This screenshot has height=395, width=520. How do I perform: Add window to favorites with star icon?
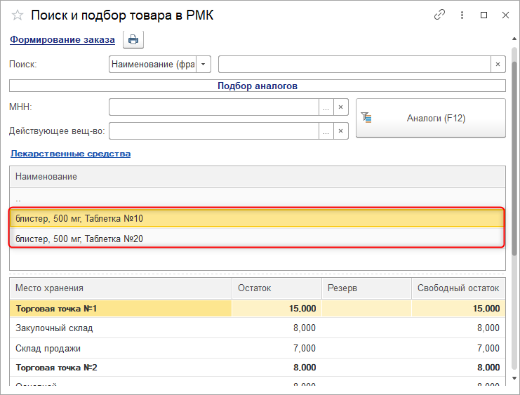(x=18, y=15)
